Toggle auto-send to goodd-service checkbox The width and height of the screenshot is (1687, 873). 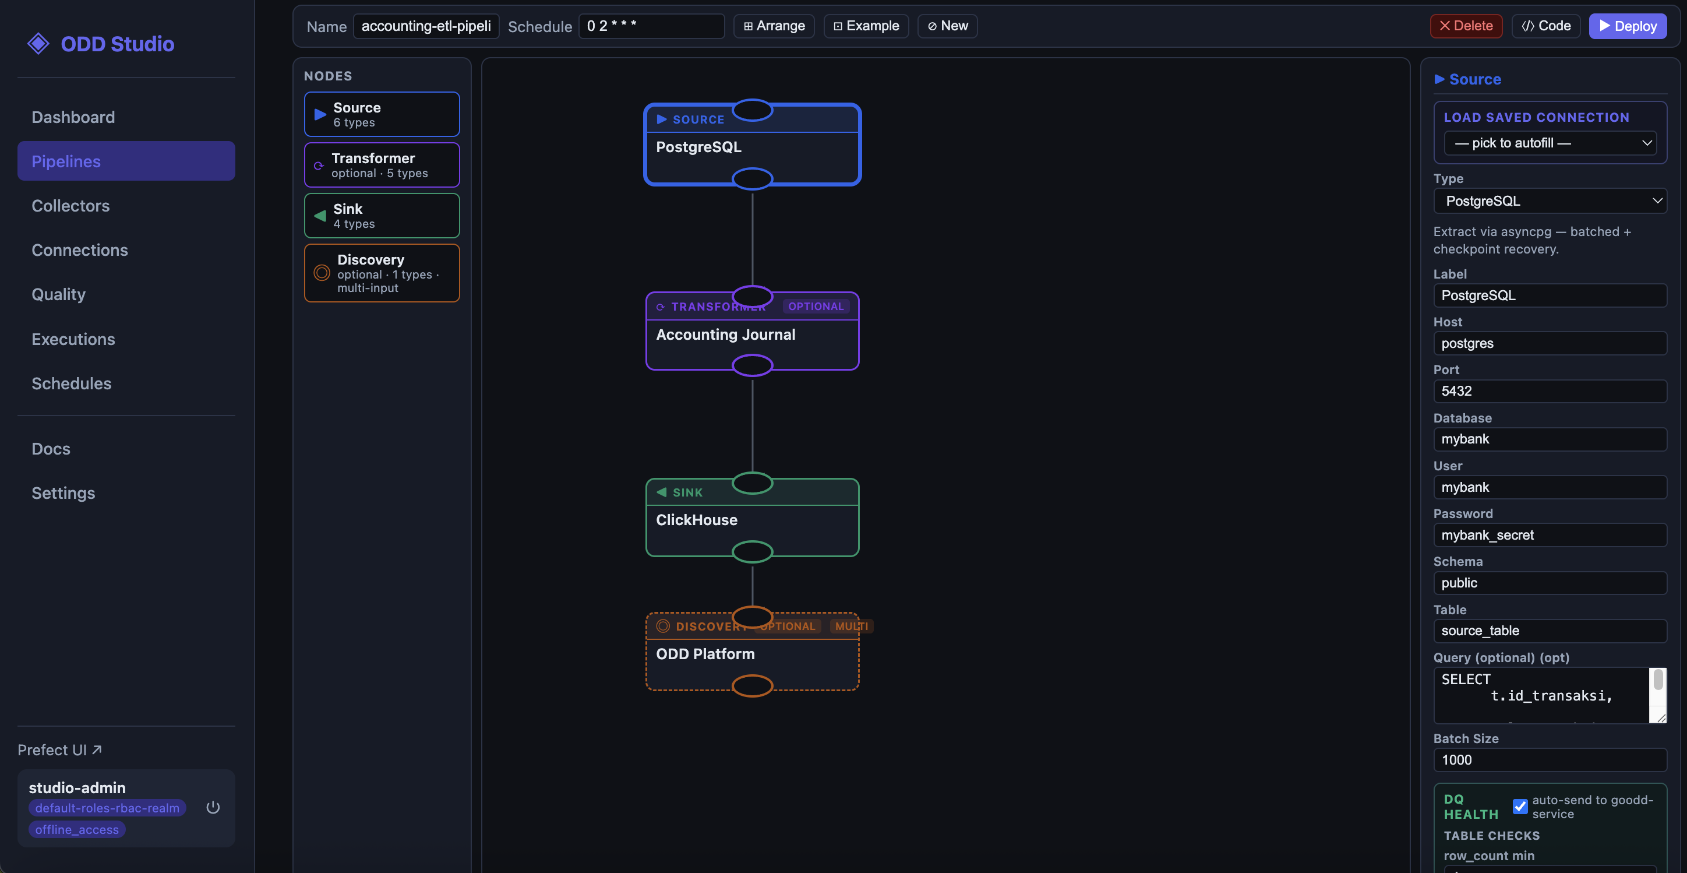(1520, 806)
